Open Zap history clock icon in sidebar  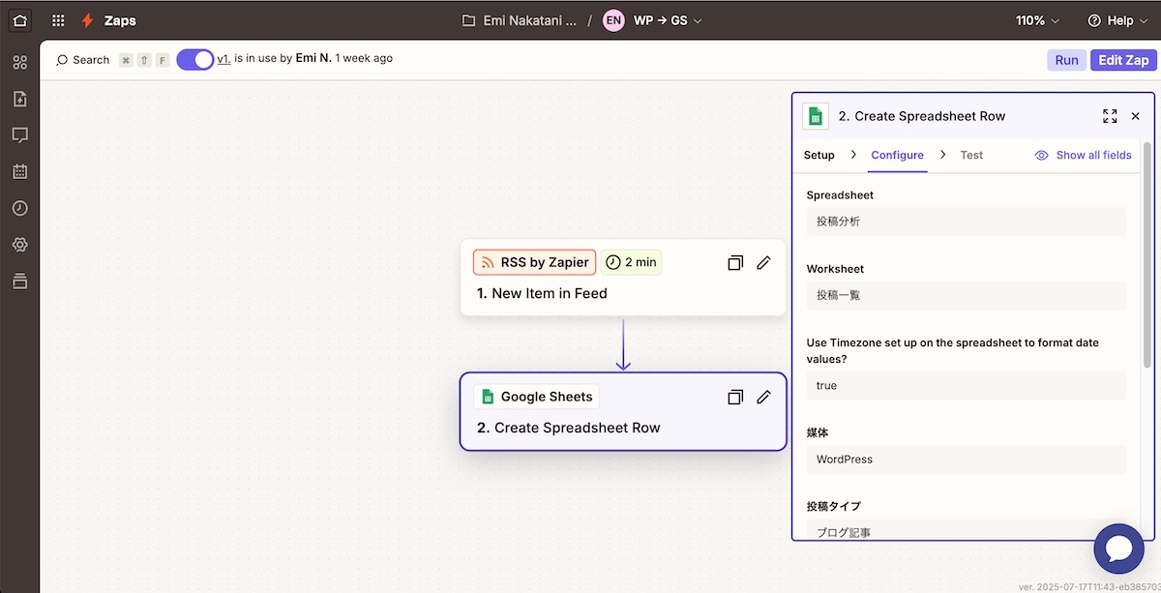(19, 208)
